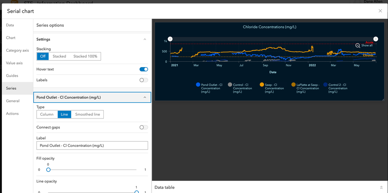Click the Fill opacity slider handle
388x193 pixels.
pyautogui.click(x=48, y=170)
